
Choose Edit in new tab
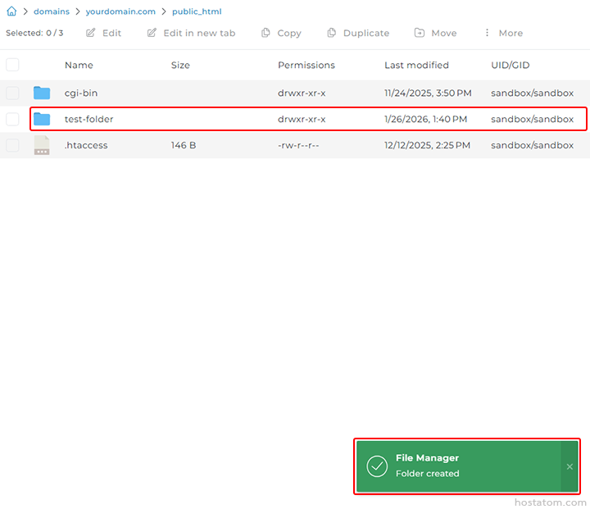[x=191, y=33]
